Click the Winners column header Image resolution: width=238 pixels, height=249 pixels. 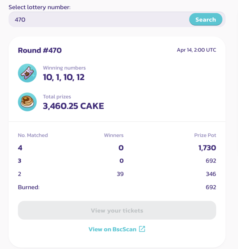click(x=114, y=135)
